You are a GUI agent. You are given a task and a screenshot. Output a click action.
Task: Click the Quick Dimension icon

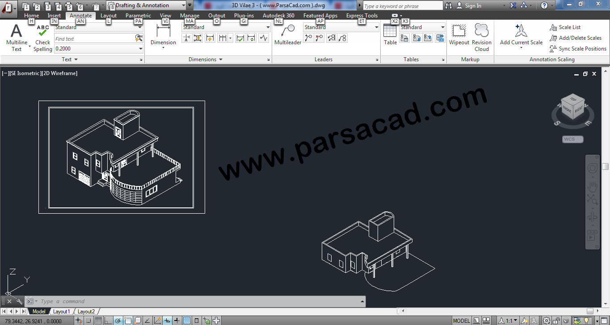coord(210,38)
